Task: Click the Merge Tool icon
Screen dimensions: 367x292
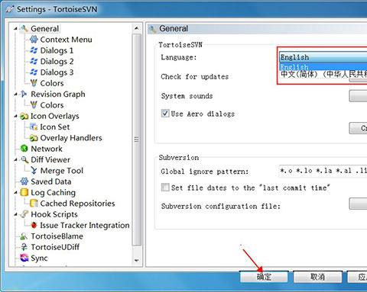Action: 34,171
